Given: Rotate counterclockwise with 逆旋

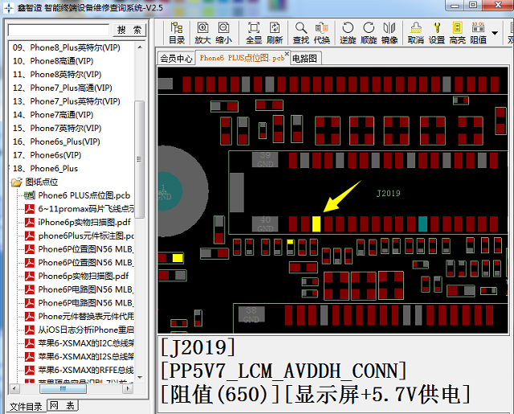Looking at the screenshot, I should 348,33.
